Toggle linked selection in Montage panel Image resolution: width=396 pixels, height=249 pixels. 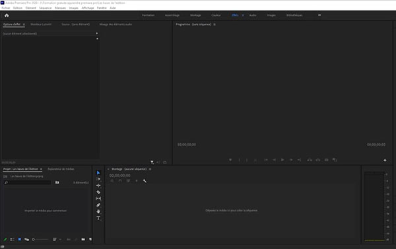pyautogui.click(x=128, y=181)
